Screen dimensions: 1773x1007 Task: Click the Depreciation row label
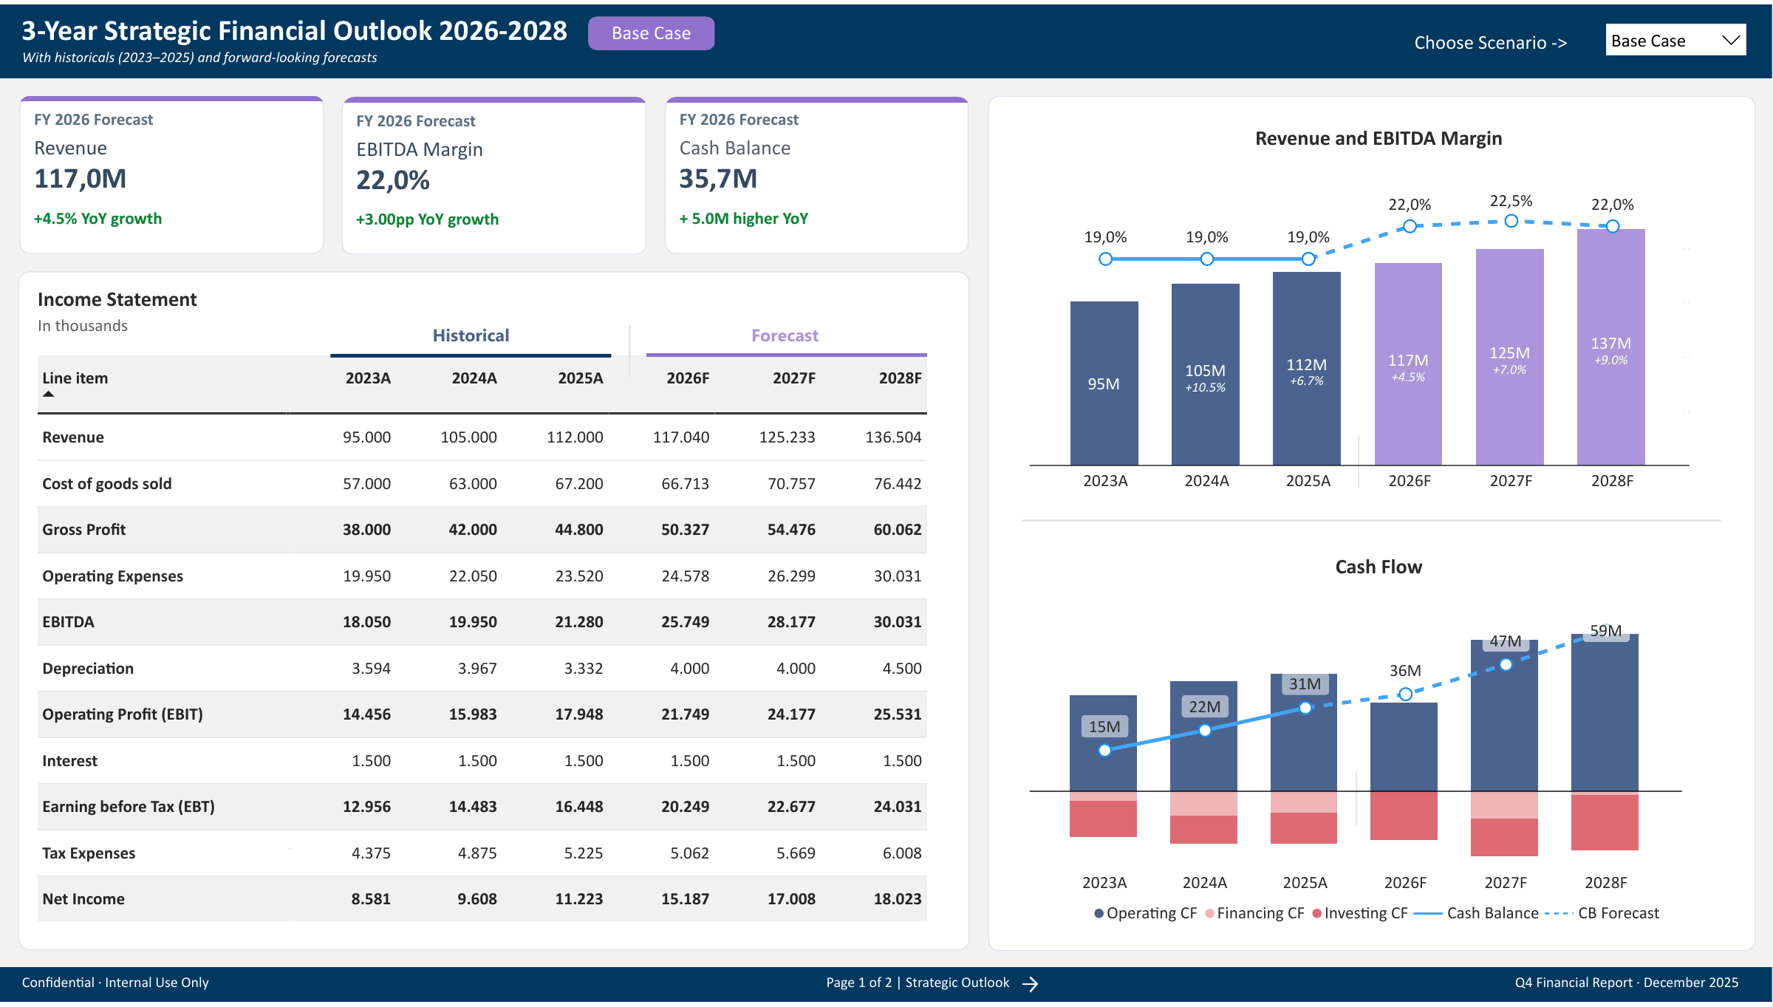(88, 669)
